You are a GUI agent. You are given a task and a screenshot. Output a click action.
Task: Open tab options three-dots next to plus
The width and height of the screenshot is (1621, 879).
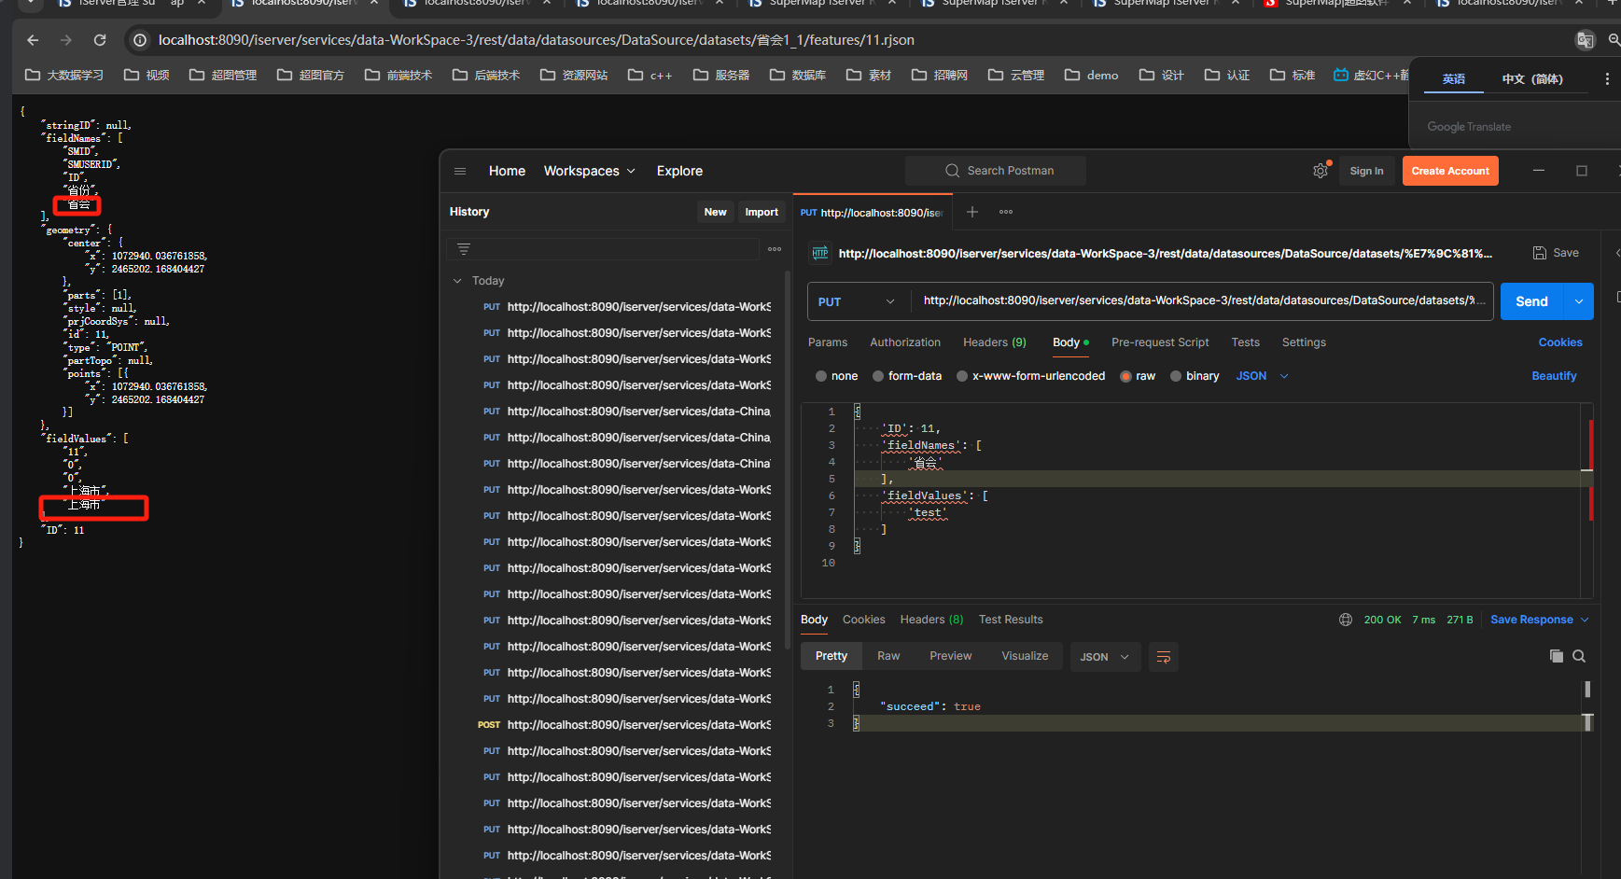[x=1006, y=212]
